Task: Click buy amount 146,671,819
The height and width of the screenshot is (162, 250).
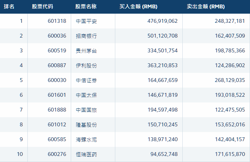Action: 162,95
